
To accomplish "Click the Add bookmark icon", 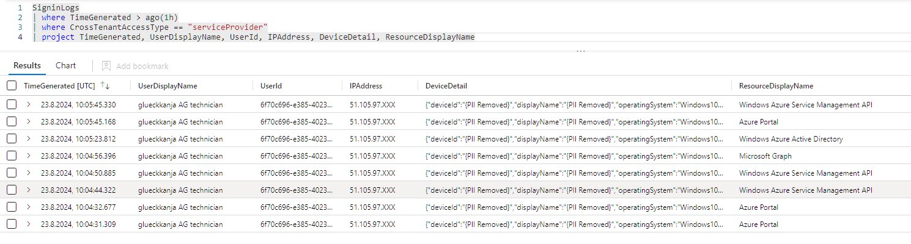I will pos(106,65).
